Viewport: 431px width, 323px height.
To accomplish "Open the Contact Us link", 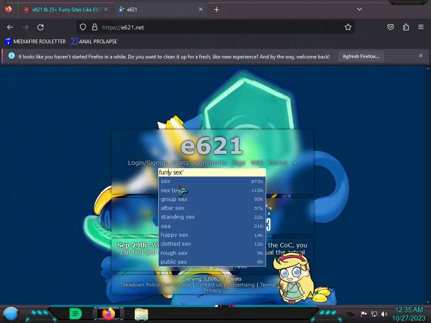I will pyautogui.click(x=209, y=285).
